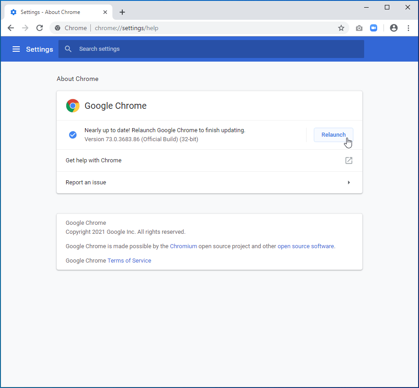419x388 pixels.
Task: Click the Relaunch button
Action: tap(333, 134)
